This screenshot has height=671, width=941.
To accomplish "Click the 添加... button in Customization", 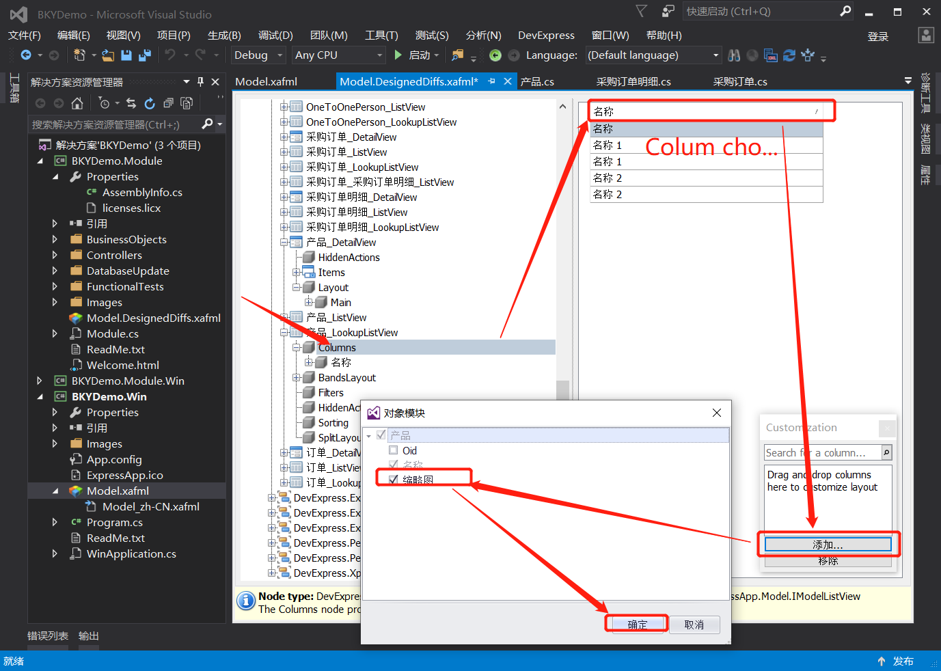I will (x=828, y=545).
